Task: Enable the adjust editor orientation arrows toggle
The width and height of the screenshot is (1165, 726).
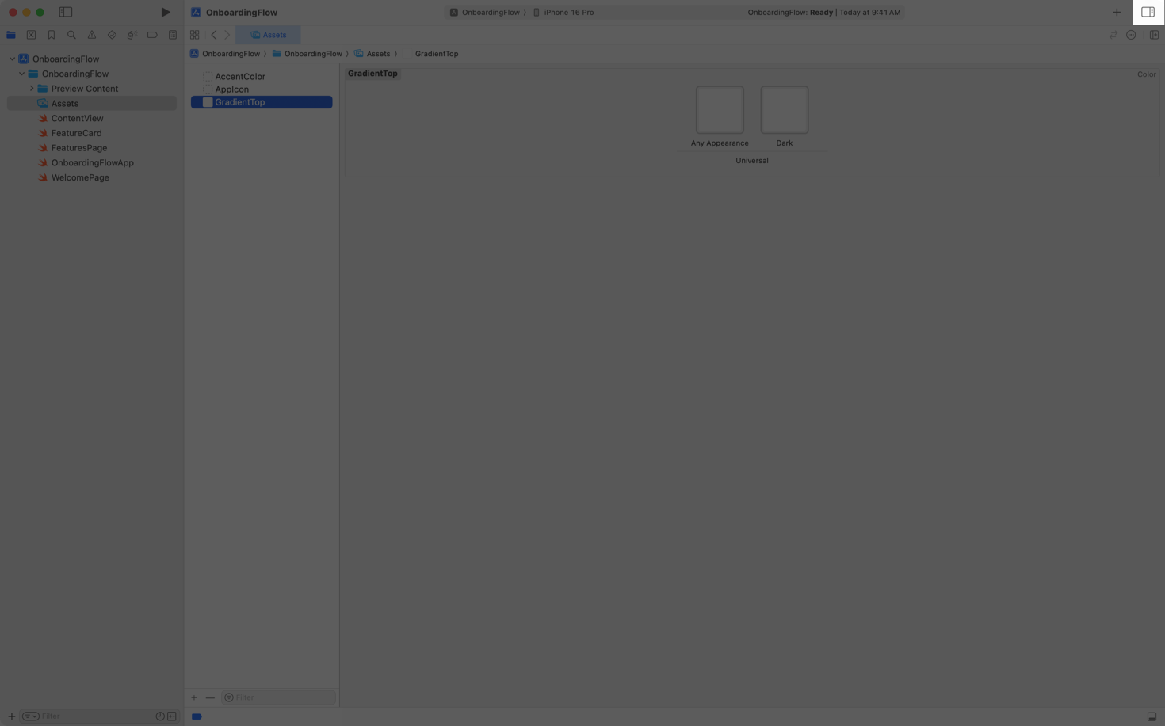Action: (x=1113, y=35)
